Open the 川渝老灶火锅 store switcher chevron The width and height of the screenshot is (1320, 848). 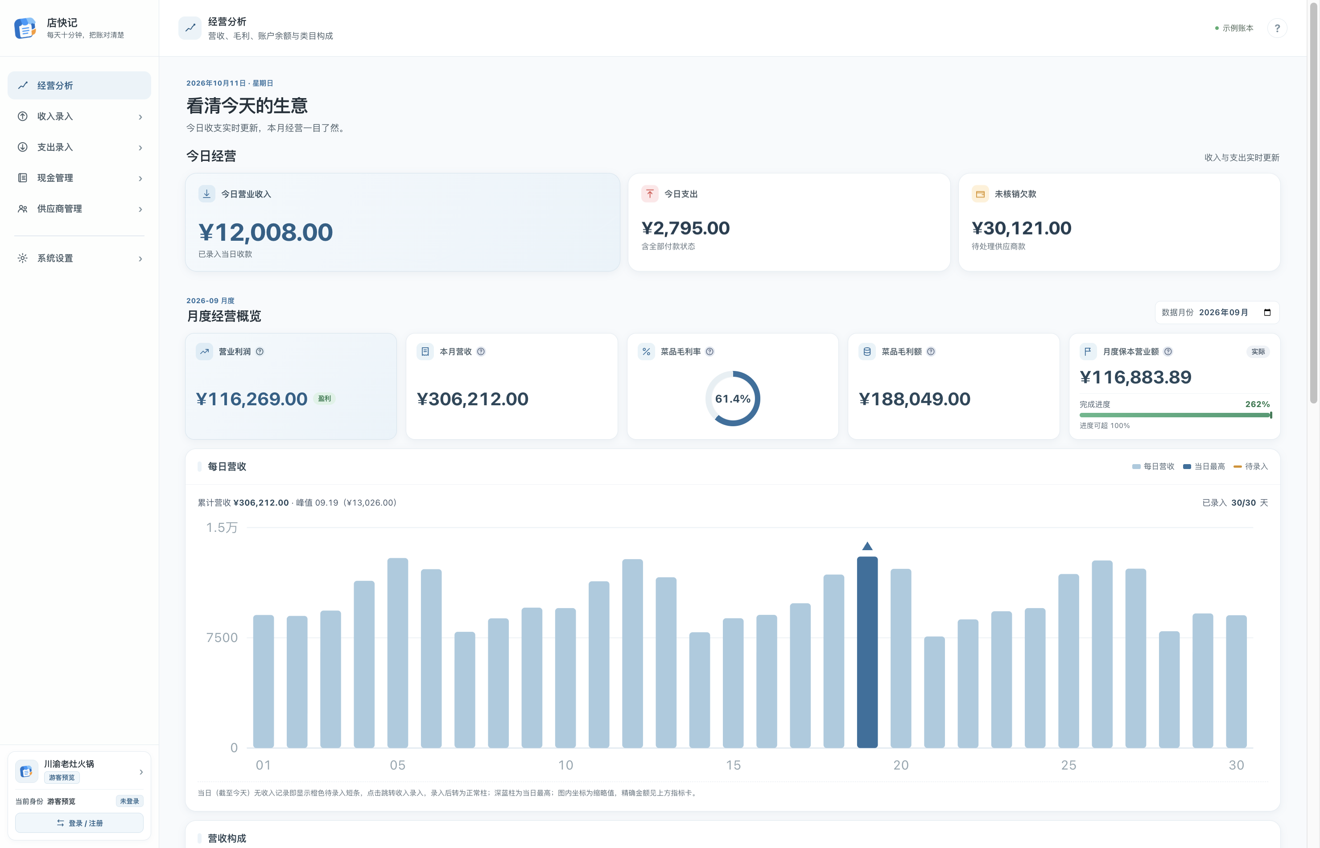click(x=141, y=772)
